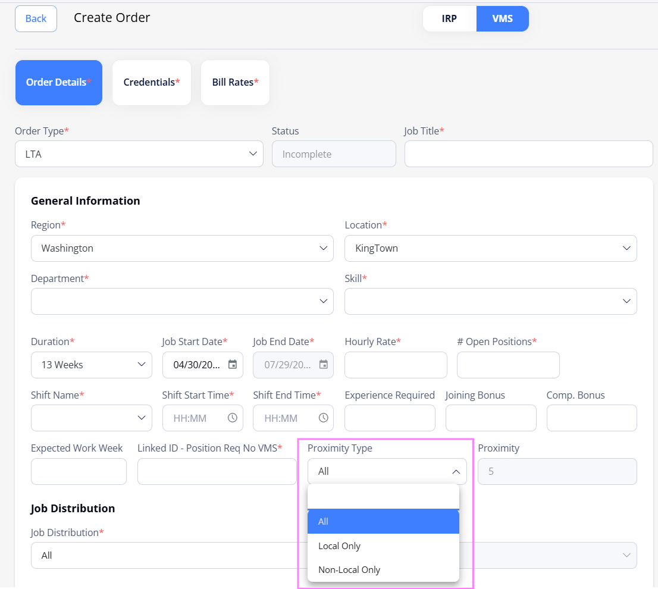Go back with the Back button

(x=36, y=18)
